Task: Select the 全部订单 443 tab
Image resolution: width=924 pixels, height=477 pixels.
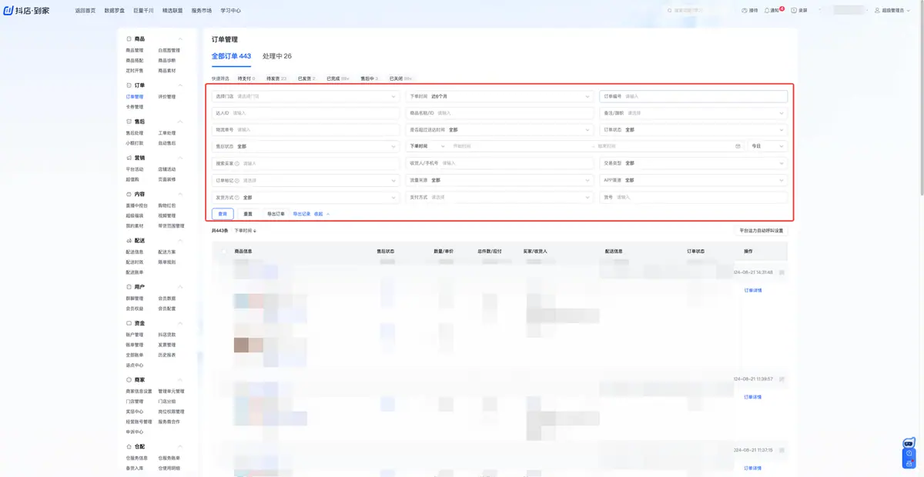Action: pyautogui.click(x=231, y=56)
